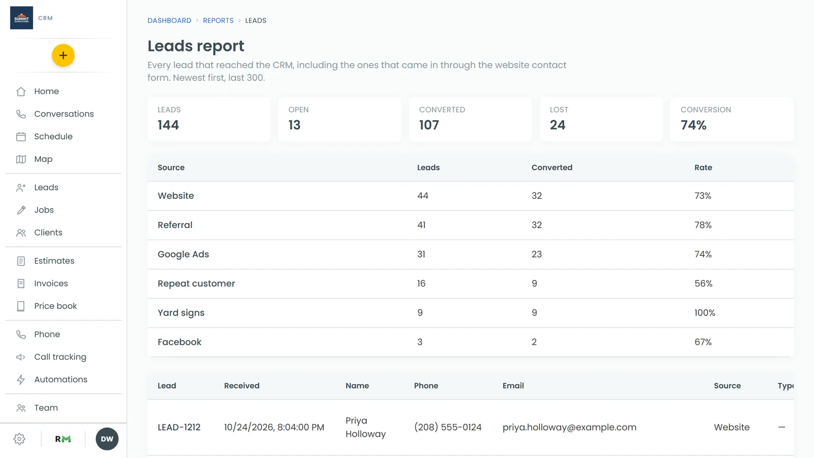This screenshot has width=814, height=458.
Task: Click the Received column header
Action: tap(242, 386)
